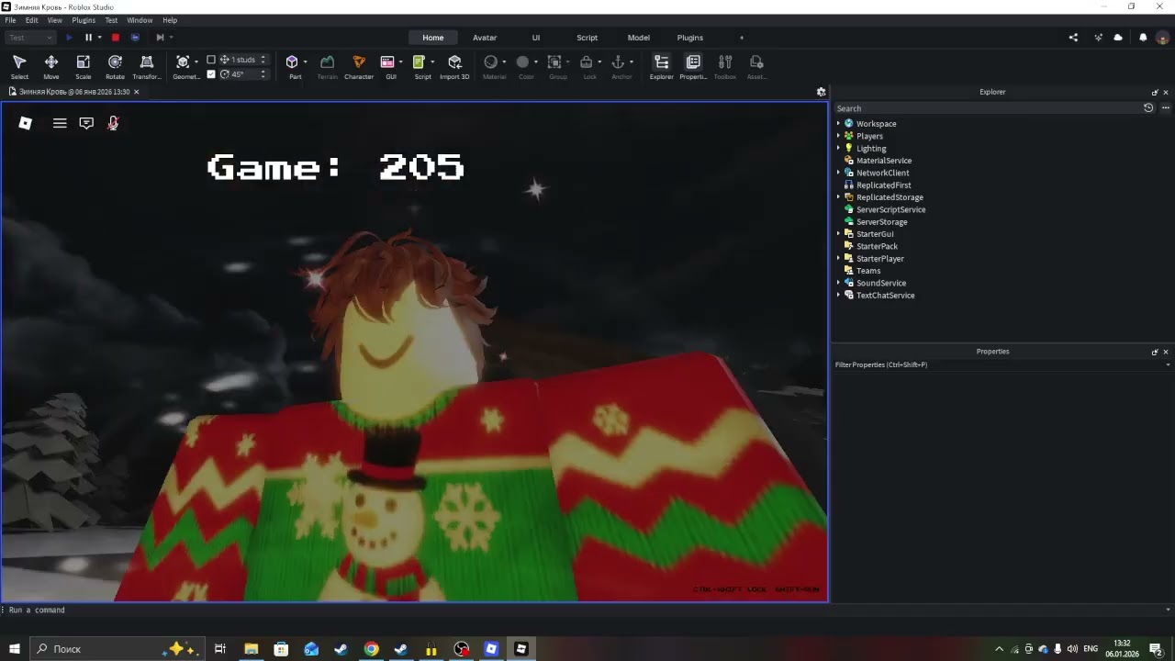Screen dimensions: 1175x661
Task: Toggle the move snap studs checkbox
Action: click(x=211, y=60)
